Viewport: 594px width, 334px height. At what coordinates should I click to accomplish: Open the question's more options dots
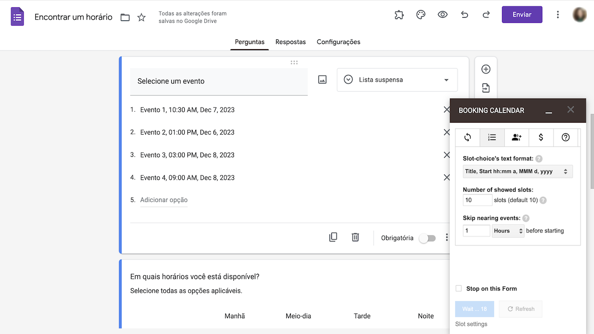[x=446, y=238]
